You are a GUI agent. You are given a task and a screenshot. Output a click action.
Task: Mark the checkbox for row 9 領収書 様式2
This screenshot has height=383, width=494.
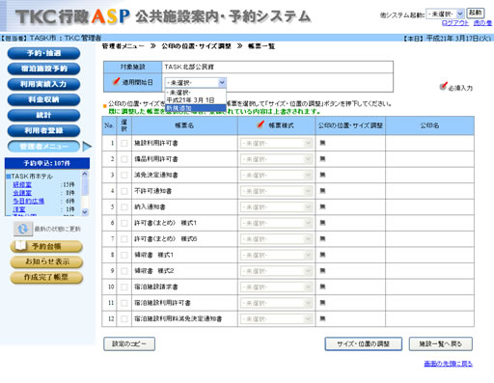(x=124, y=271)
